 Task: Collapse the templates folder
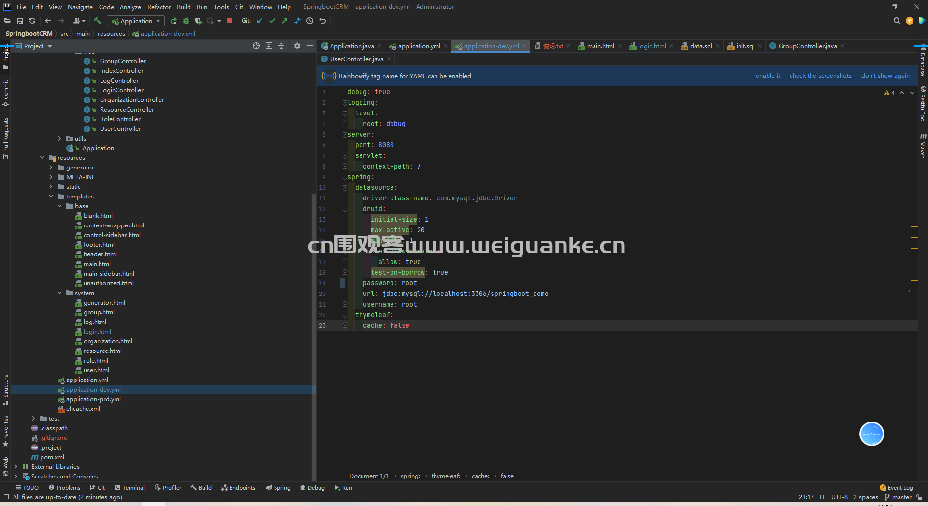(x=51, y=197)
